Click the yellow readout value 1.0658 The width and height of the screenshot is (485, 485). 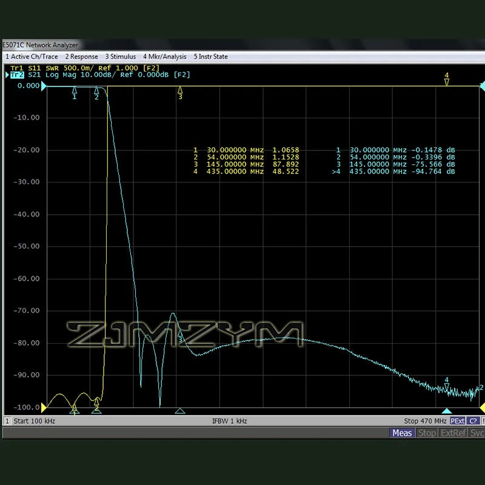click(x=286, y=150)
